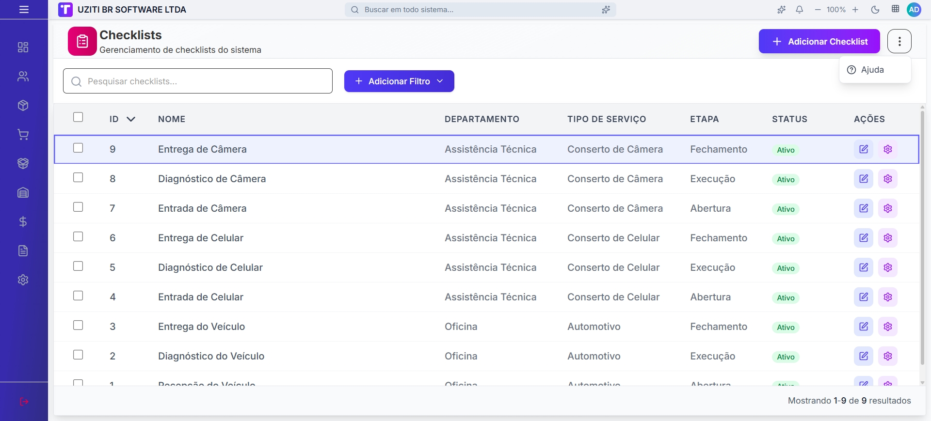Toggle ID column sort chevron
This screenshot has width=931, height=421.
coord(131,119)
